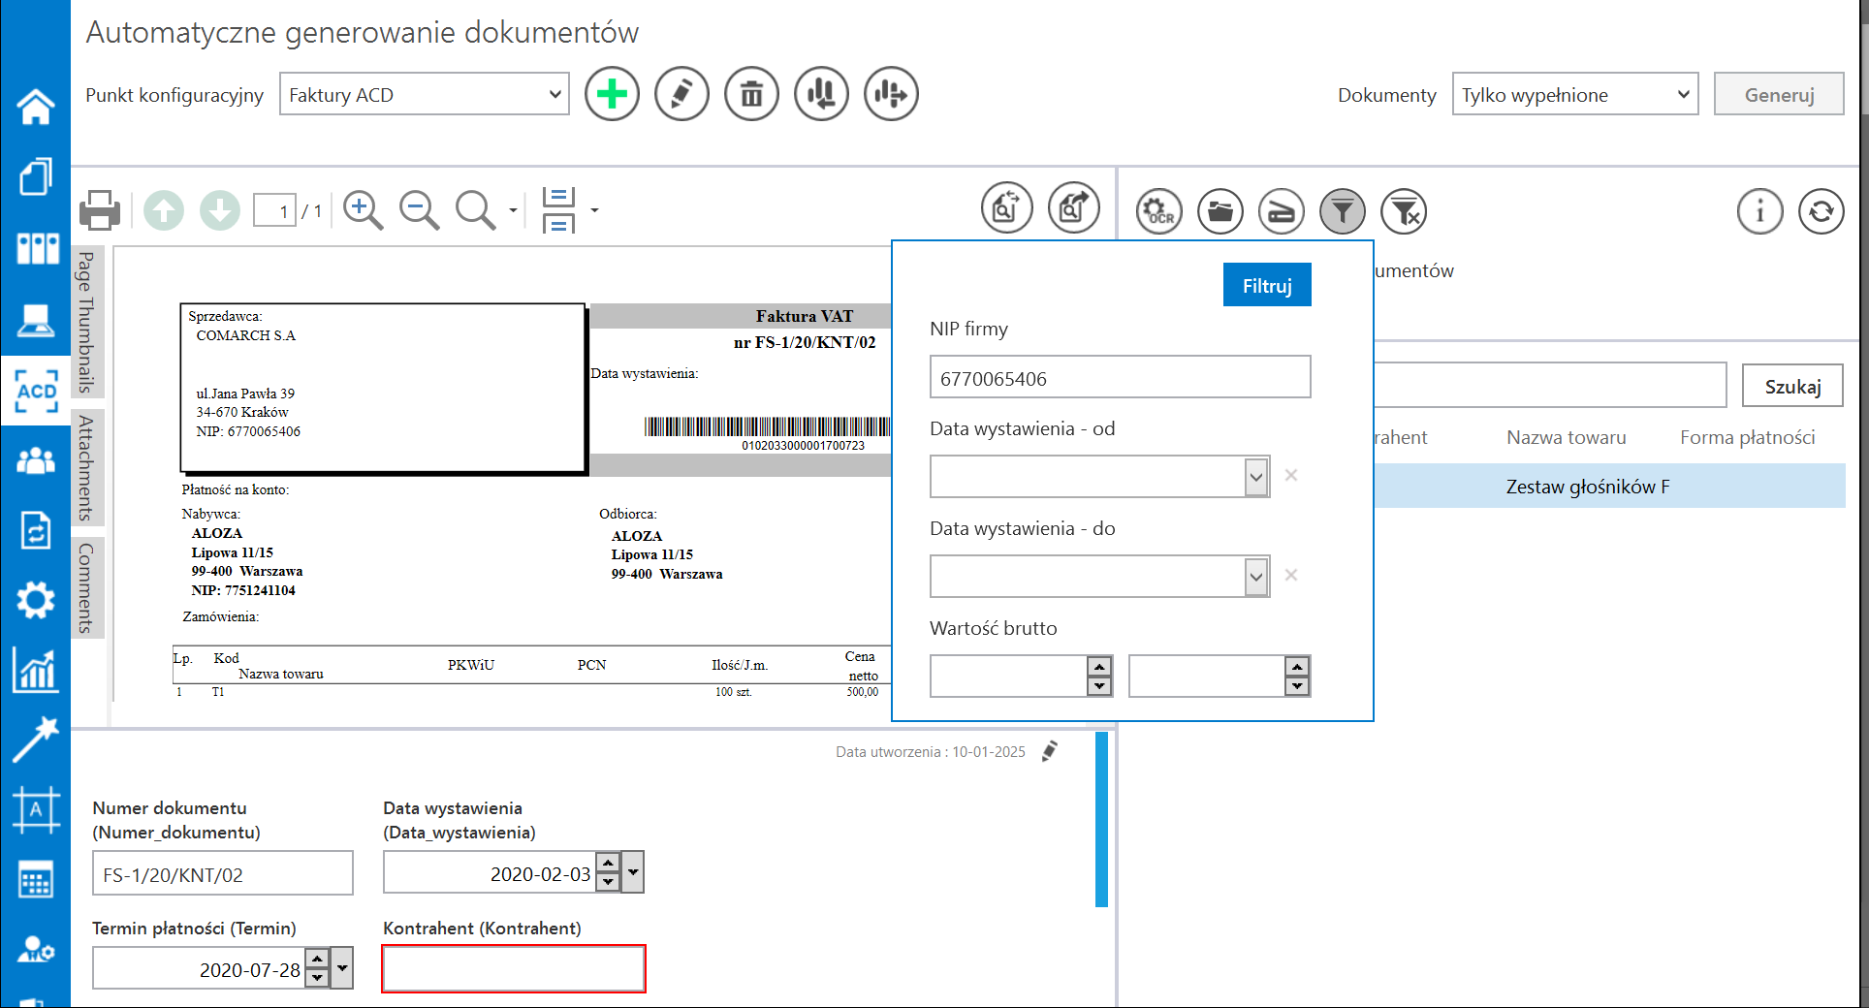1869x1008 pixels.
Task: Open the ACD module in sidebar
Action: (x=36, y=392)
